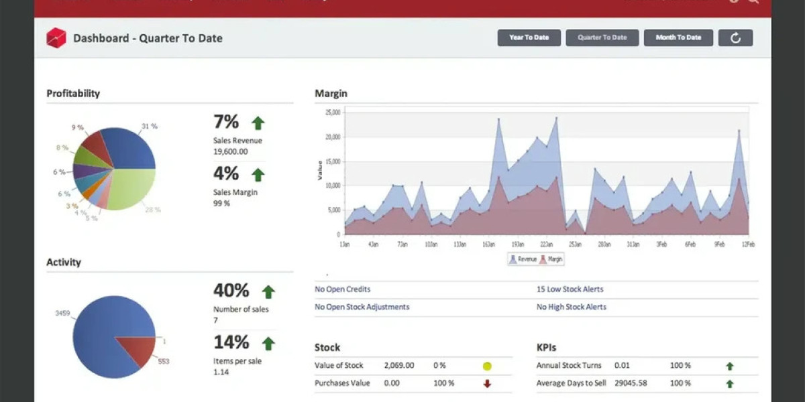Screen dimensions: 805x402
Task: Switch the dashboard to Year To Date
Action: [529, 38]
